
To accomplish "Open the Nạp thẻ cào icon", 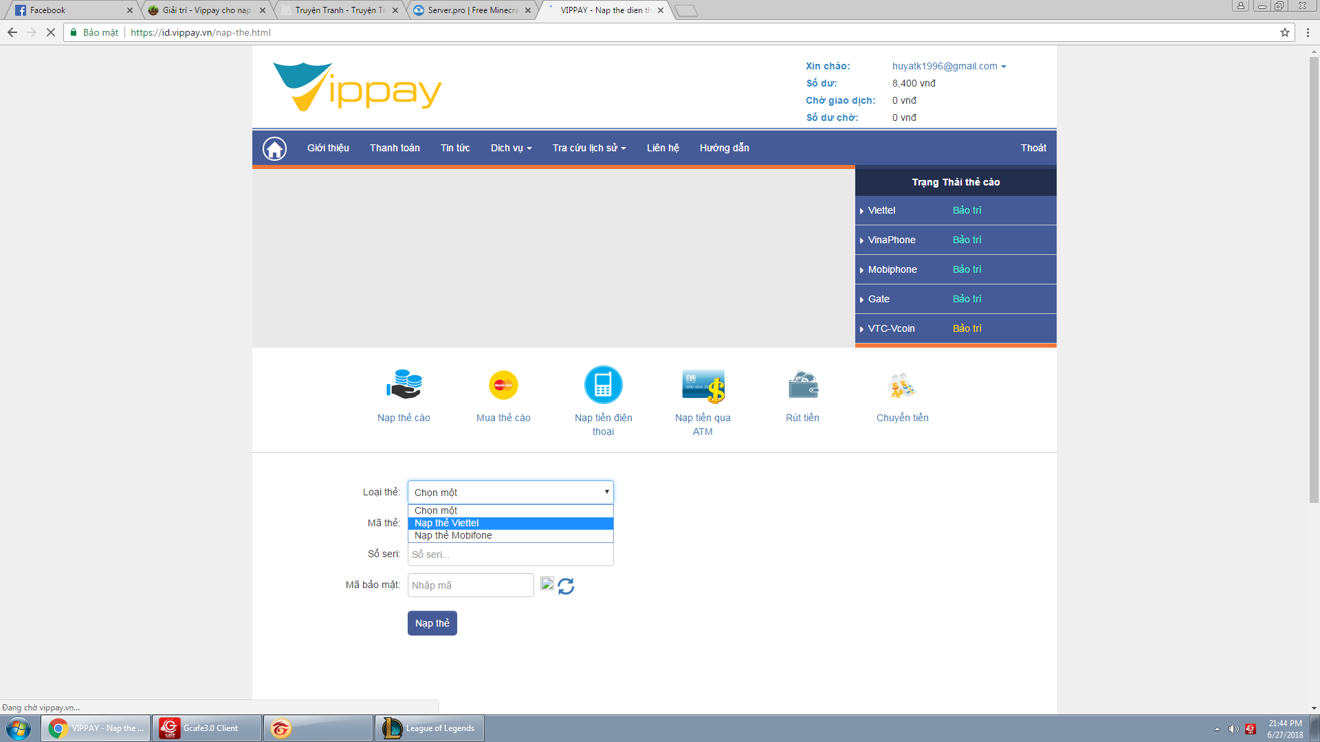I will click(x=404, y=385).
